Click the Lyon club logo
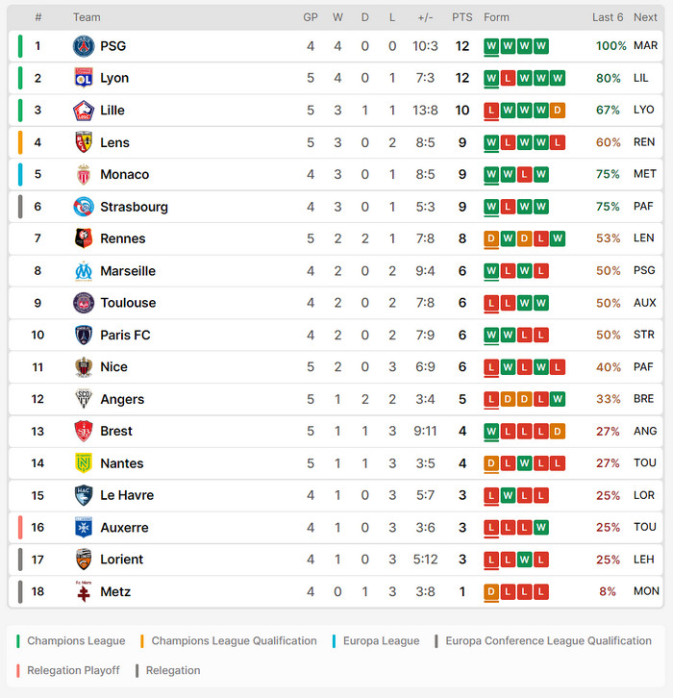The height and width of the screenshot is (698, 673). (x=84, y=78)
